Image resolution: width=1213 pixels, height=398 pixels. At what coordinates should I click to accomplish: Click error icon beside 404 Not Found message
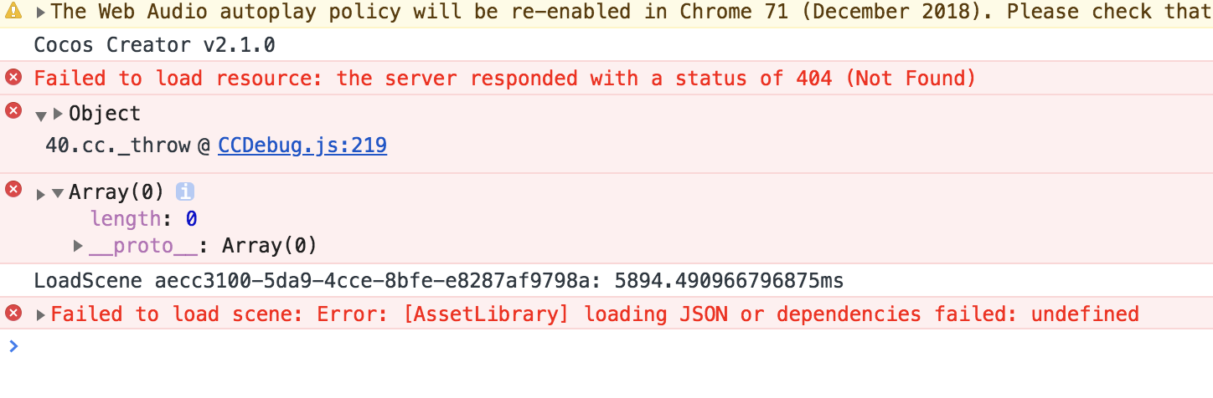click(x=13, y=78)
